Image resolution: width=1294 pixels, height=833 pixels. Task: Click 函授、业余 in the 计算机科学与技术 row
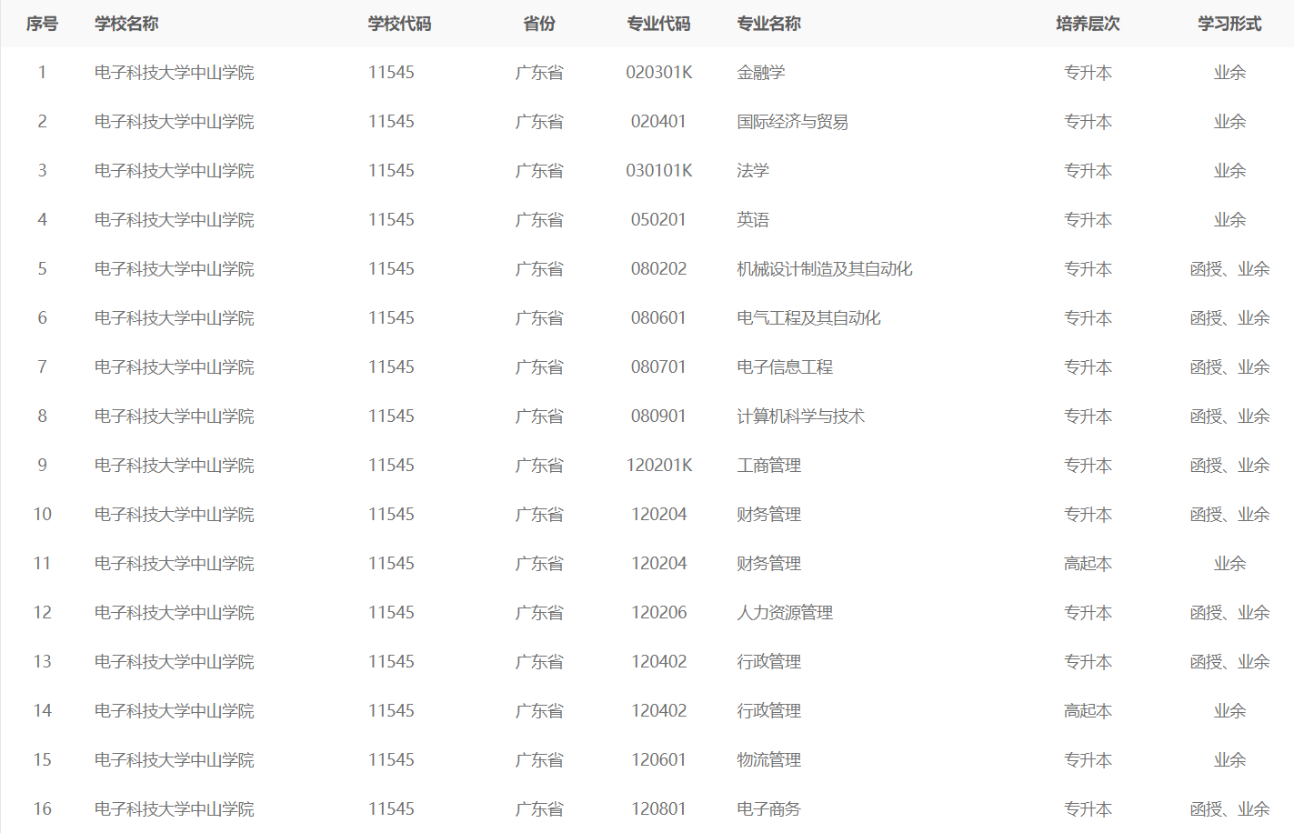1229,416
